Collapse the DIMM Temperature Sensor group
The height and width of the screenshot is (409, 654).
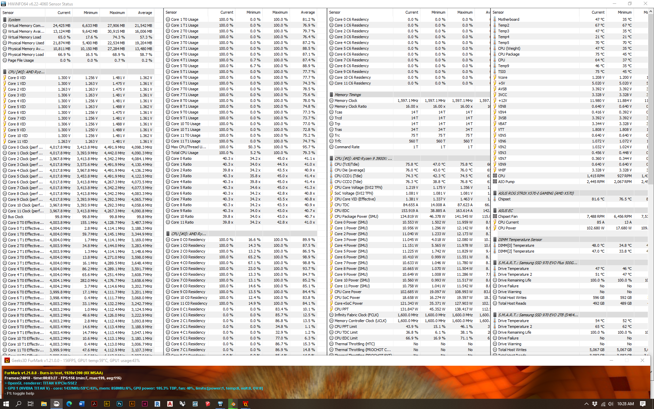[520, 240]
